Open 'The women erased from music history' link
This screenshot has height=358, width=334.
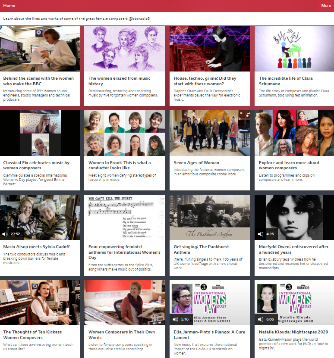pos(119,81)
